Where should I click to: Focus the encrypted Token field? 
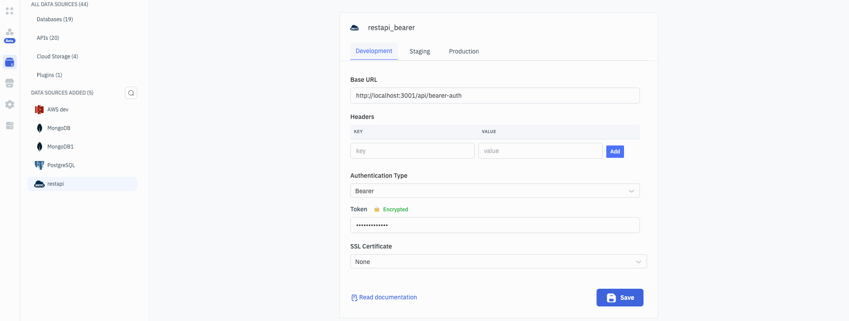(x=495, y=225)
